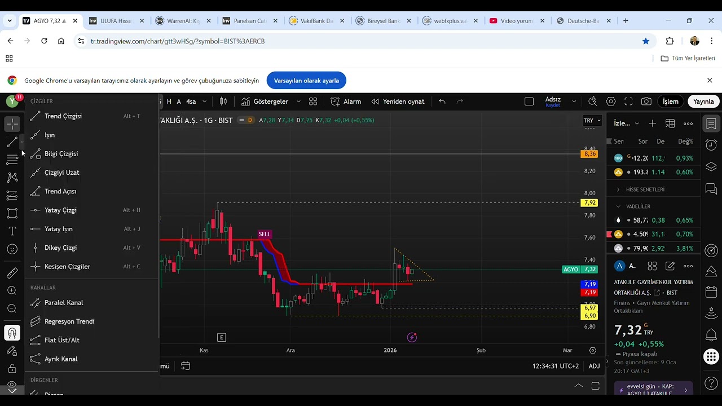Screen dimensions: 722x406
Task: Click Varsayılan olarak ayarla button
Action: pos(306,81)
